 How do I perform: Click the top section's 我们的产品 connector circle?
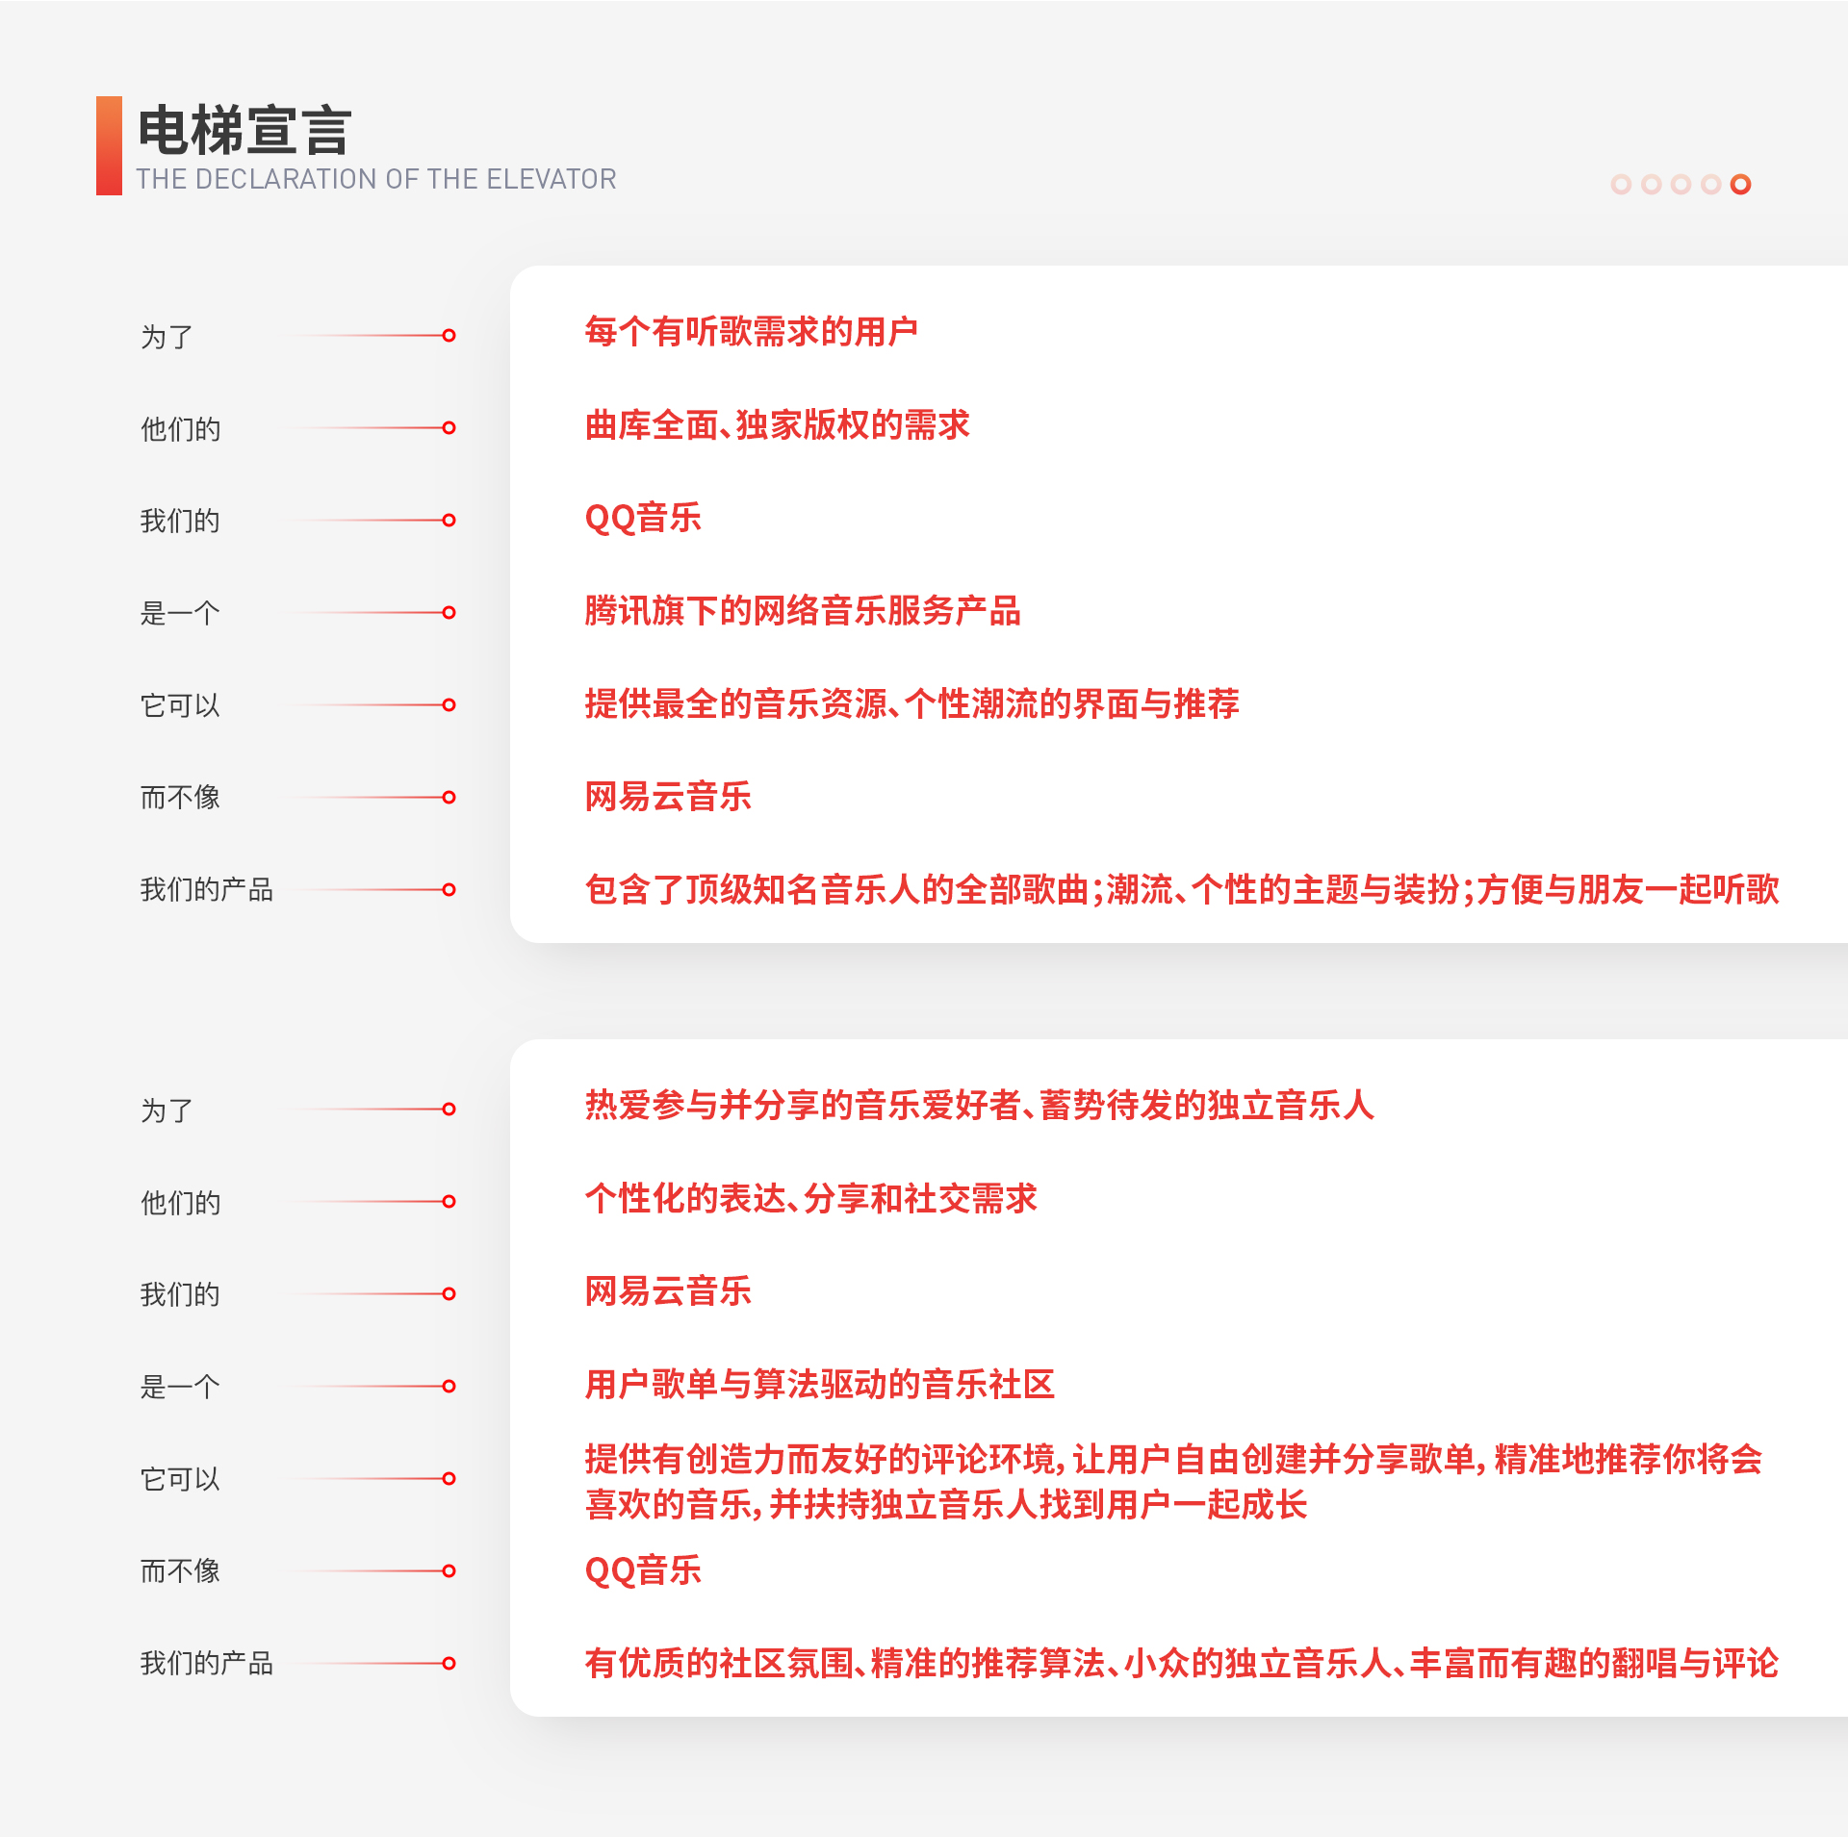click(449, 889)
